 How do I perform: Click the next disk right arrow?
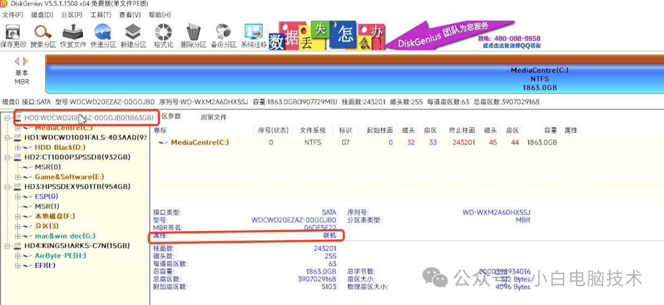click(x=25, y=61)
